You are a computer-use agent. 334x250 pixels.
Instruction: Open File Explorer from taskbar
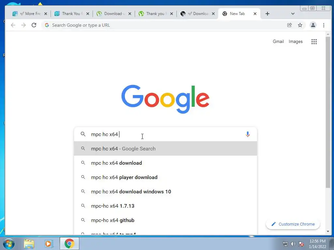tap(29, 243)
